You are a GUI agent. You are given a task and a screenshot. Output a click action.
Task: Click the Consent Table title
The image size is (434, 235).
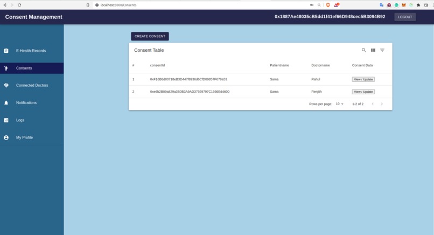point(149,50)
